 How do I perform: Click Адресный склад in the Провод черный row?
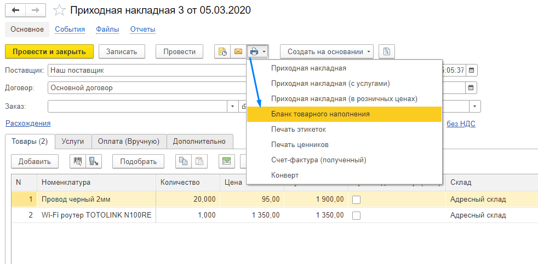[478, 200]
